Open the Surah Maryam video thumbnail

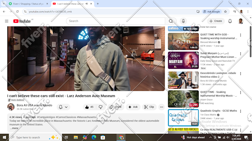click(183, 60)
